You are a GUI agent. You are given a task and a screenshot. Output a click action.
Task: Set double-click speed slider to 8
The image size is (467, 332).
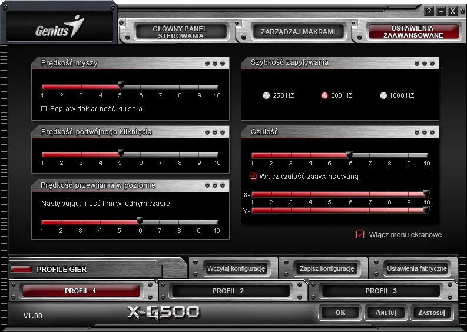179,155
